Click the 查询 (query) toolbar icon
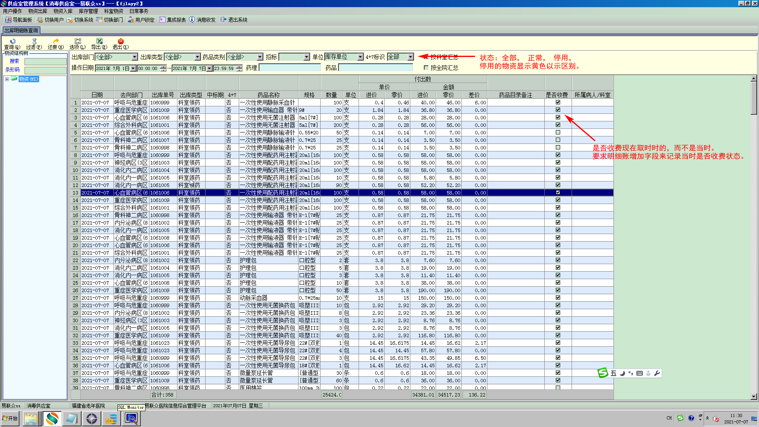 12,42
